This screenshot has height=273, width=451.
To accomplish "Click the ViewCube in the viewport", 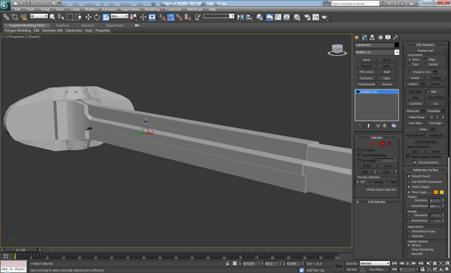I will coord(337,50).
